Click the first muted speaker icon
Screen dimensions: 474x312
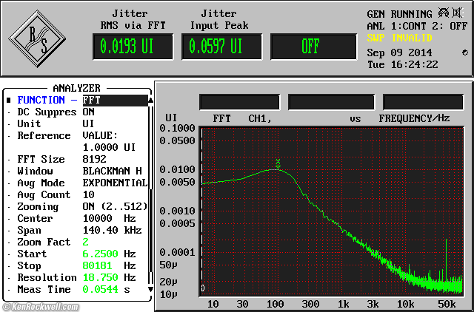tap(444, 13)
